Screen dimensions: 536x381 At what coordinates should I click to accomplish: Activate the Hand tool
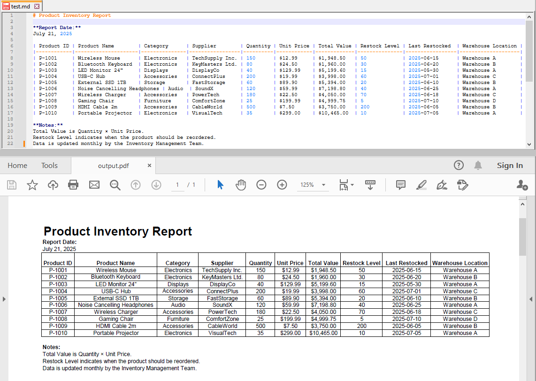pyautogui.click(x=241, y=184)
